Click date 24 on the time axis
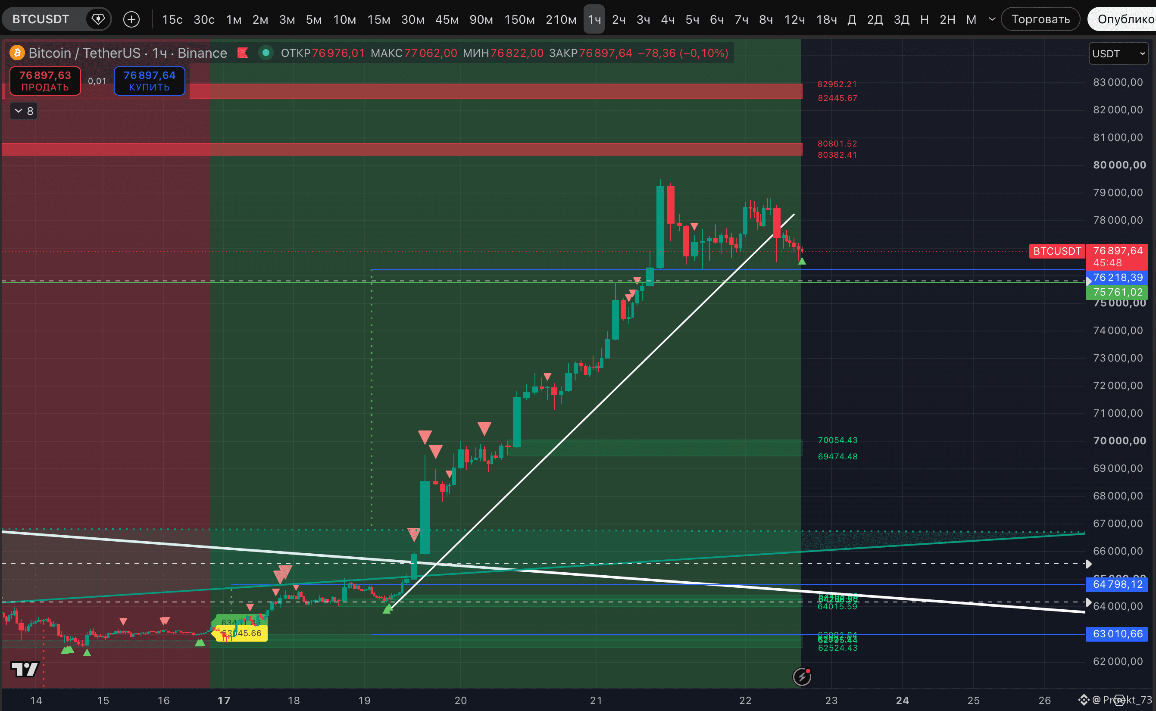The width and height of the screenshot is (1156, 711). [903, 700]
